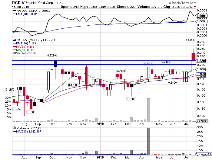Click the RGD.V:$SPX 0.0001 legend

[x=31, y=11]
